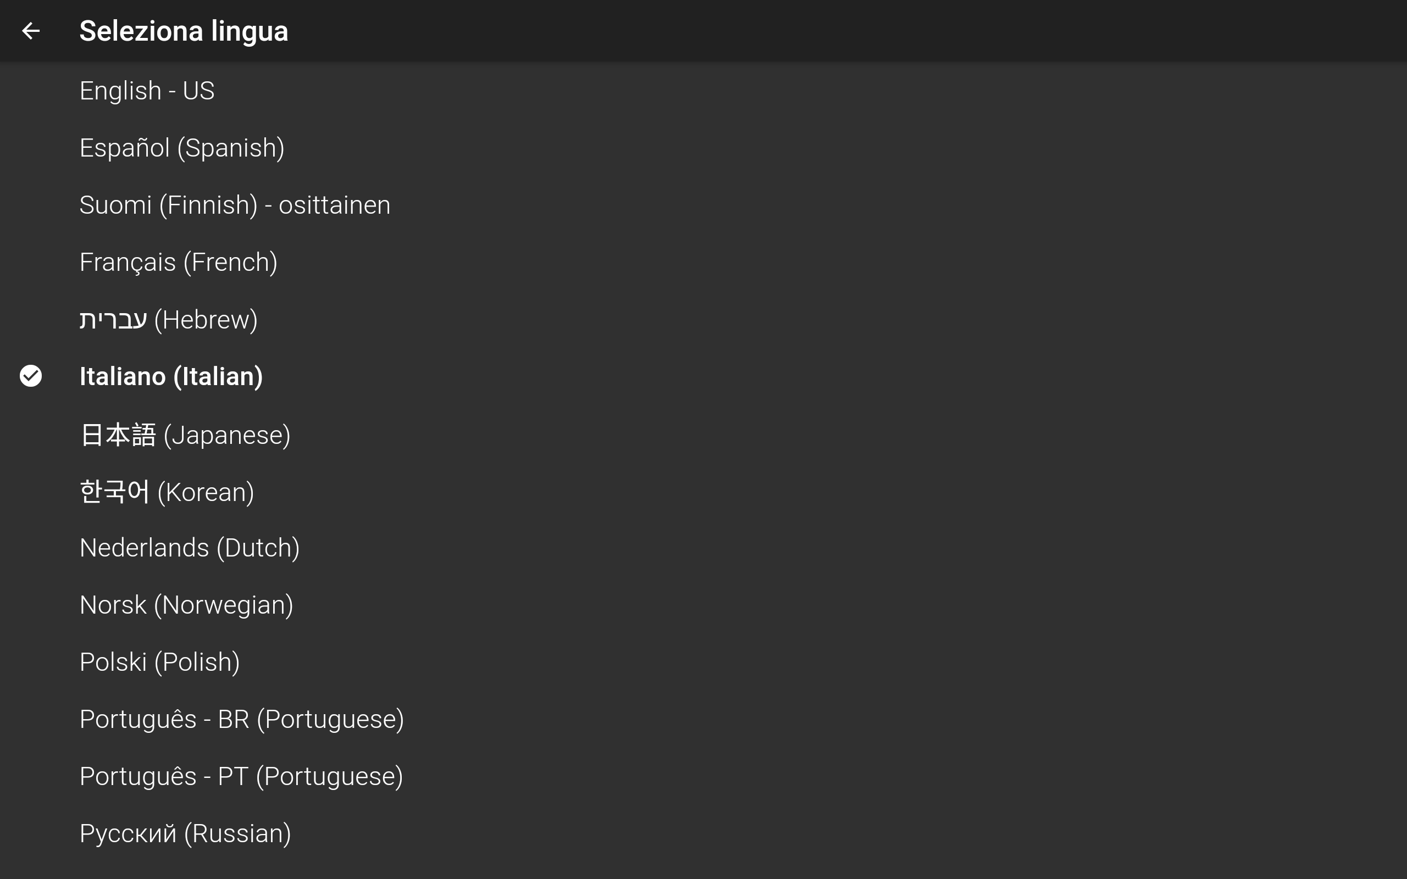1407x879 pixels.
Task: Tap Italiano (Italian) entry
Action: [703, 376]
